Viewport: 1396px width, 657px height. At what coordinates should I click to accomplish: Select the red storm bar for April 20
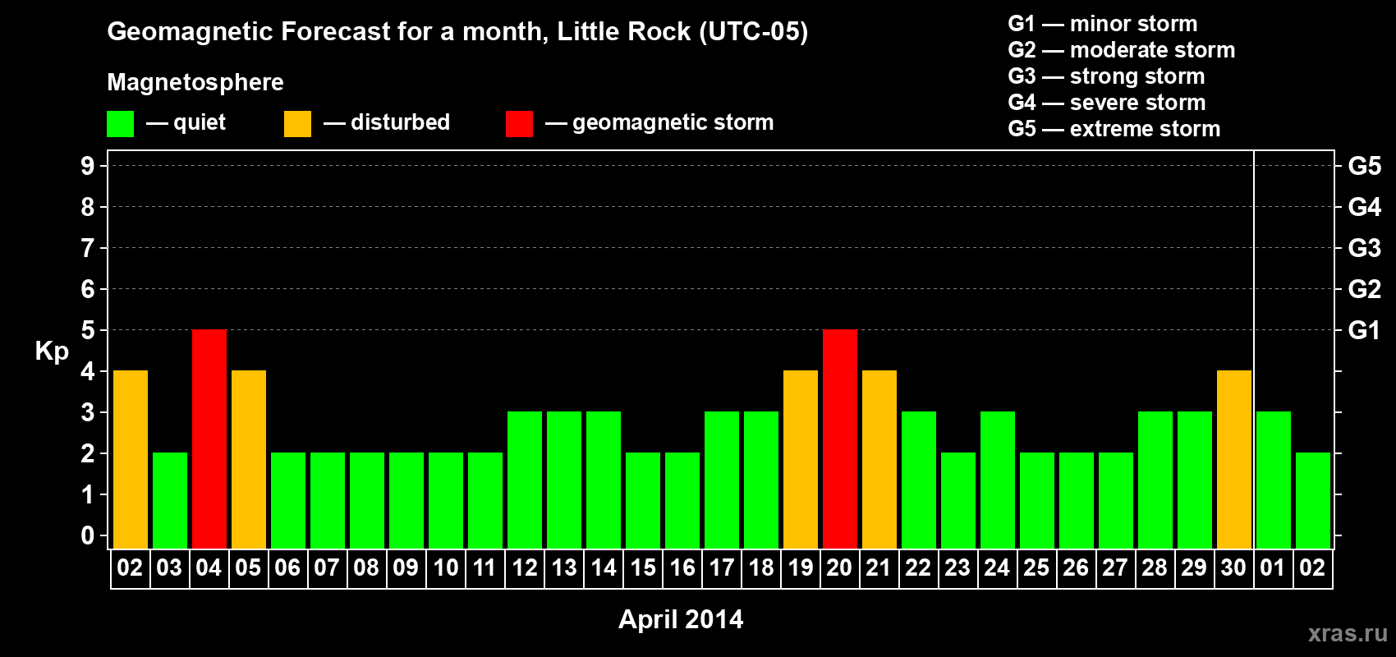840,439
